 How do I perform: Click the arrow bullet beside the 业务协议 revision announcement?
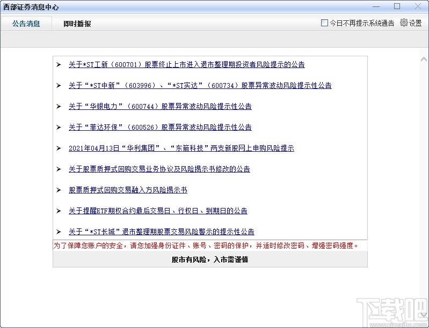tap(59, 169)
